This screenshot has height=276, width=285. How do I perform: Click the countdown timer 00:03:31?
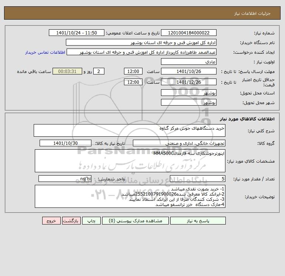(67, 72)
